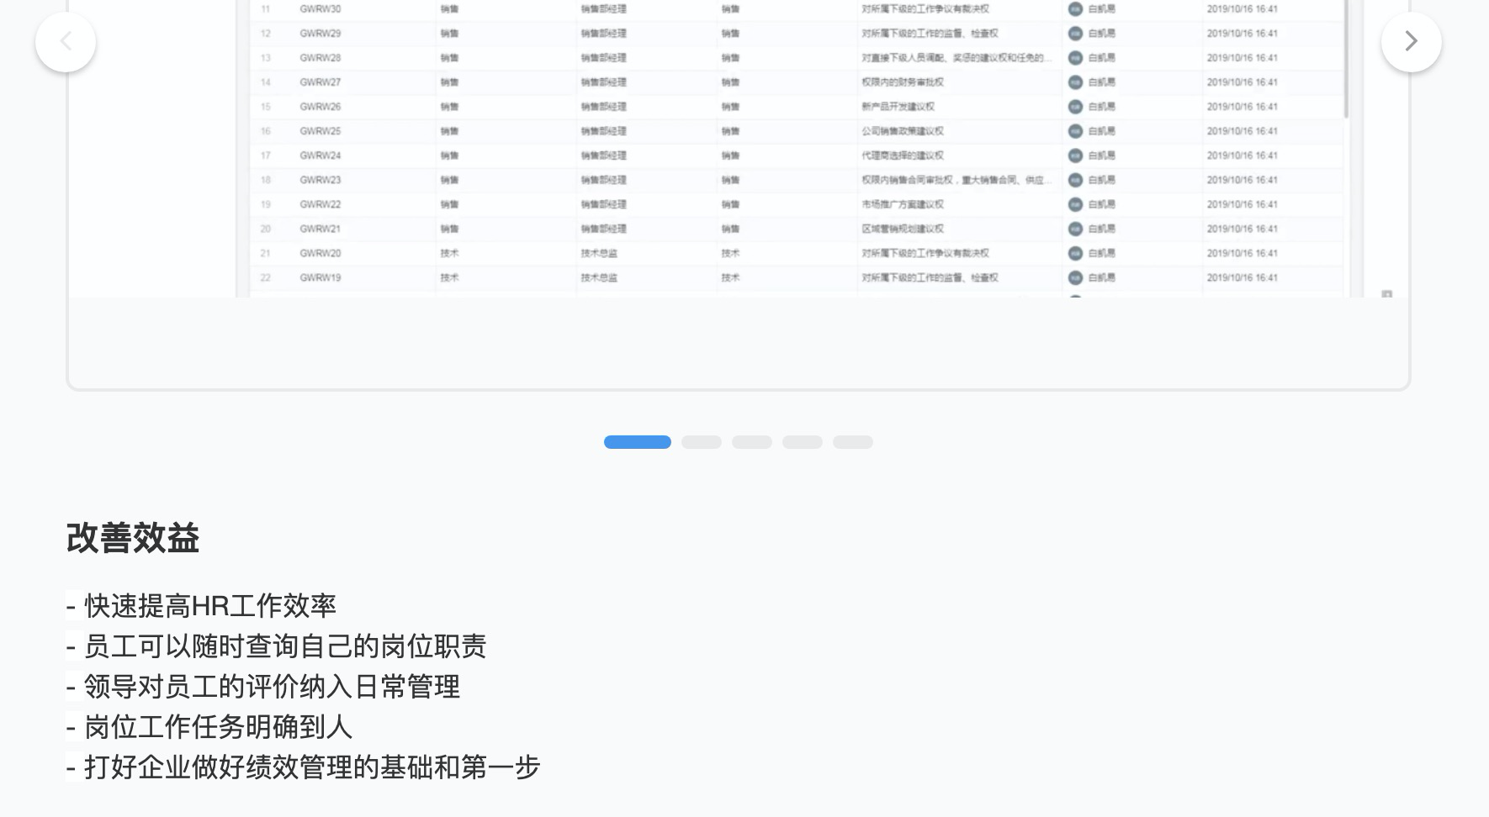Click the avatar icon in the GWRW29 row
The height and width of the screenshot is (817, 1489).
[1075, 34]
